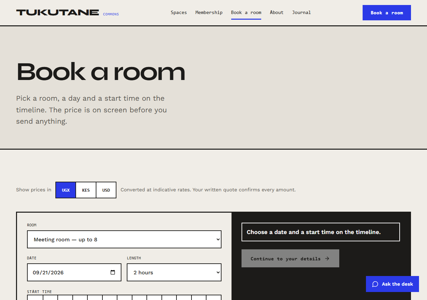Click the indicative rates conversion note
Viewport: 427px width, 300px height.
pyautogui.click(x=208, y=190)
